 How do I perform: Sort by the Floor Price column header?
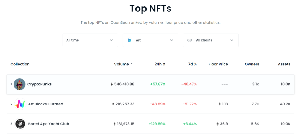(218, 64)
